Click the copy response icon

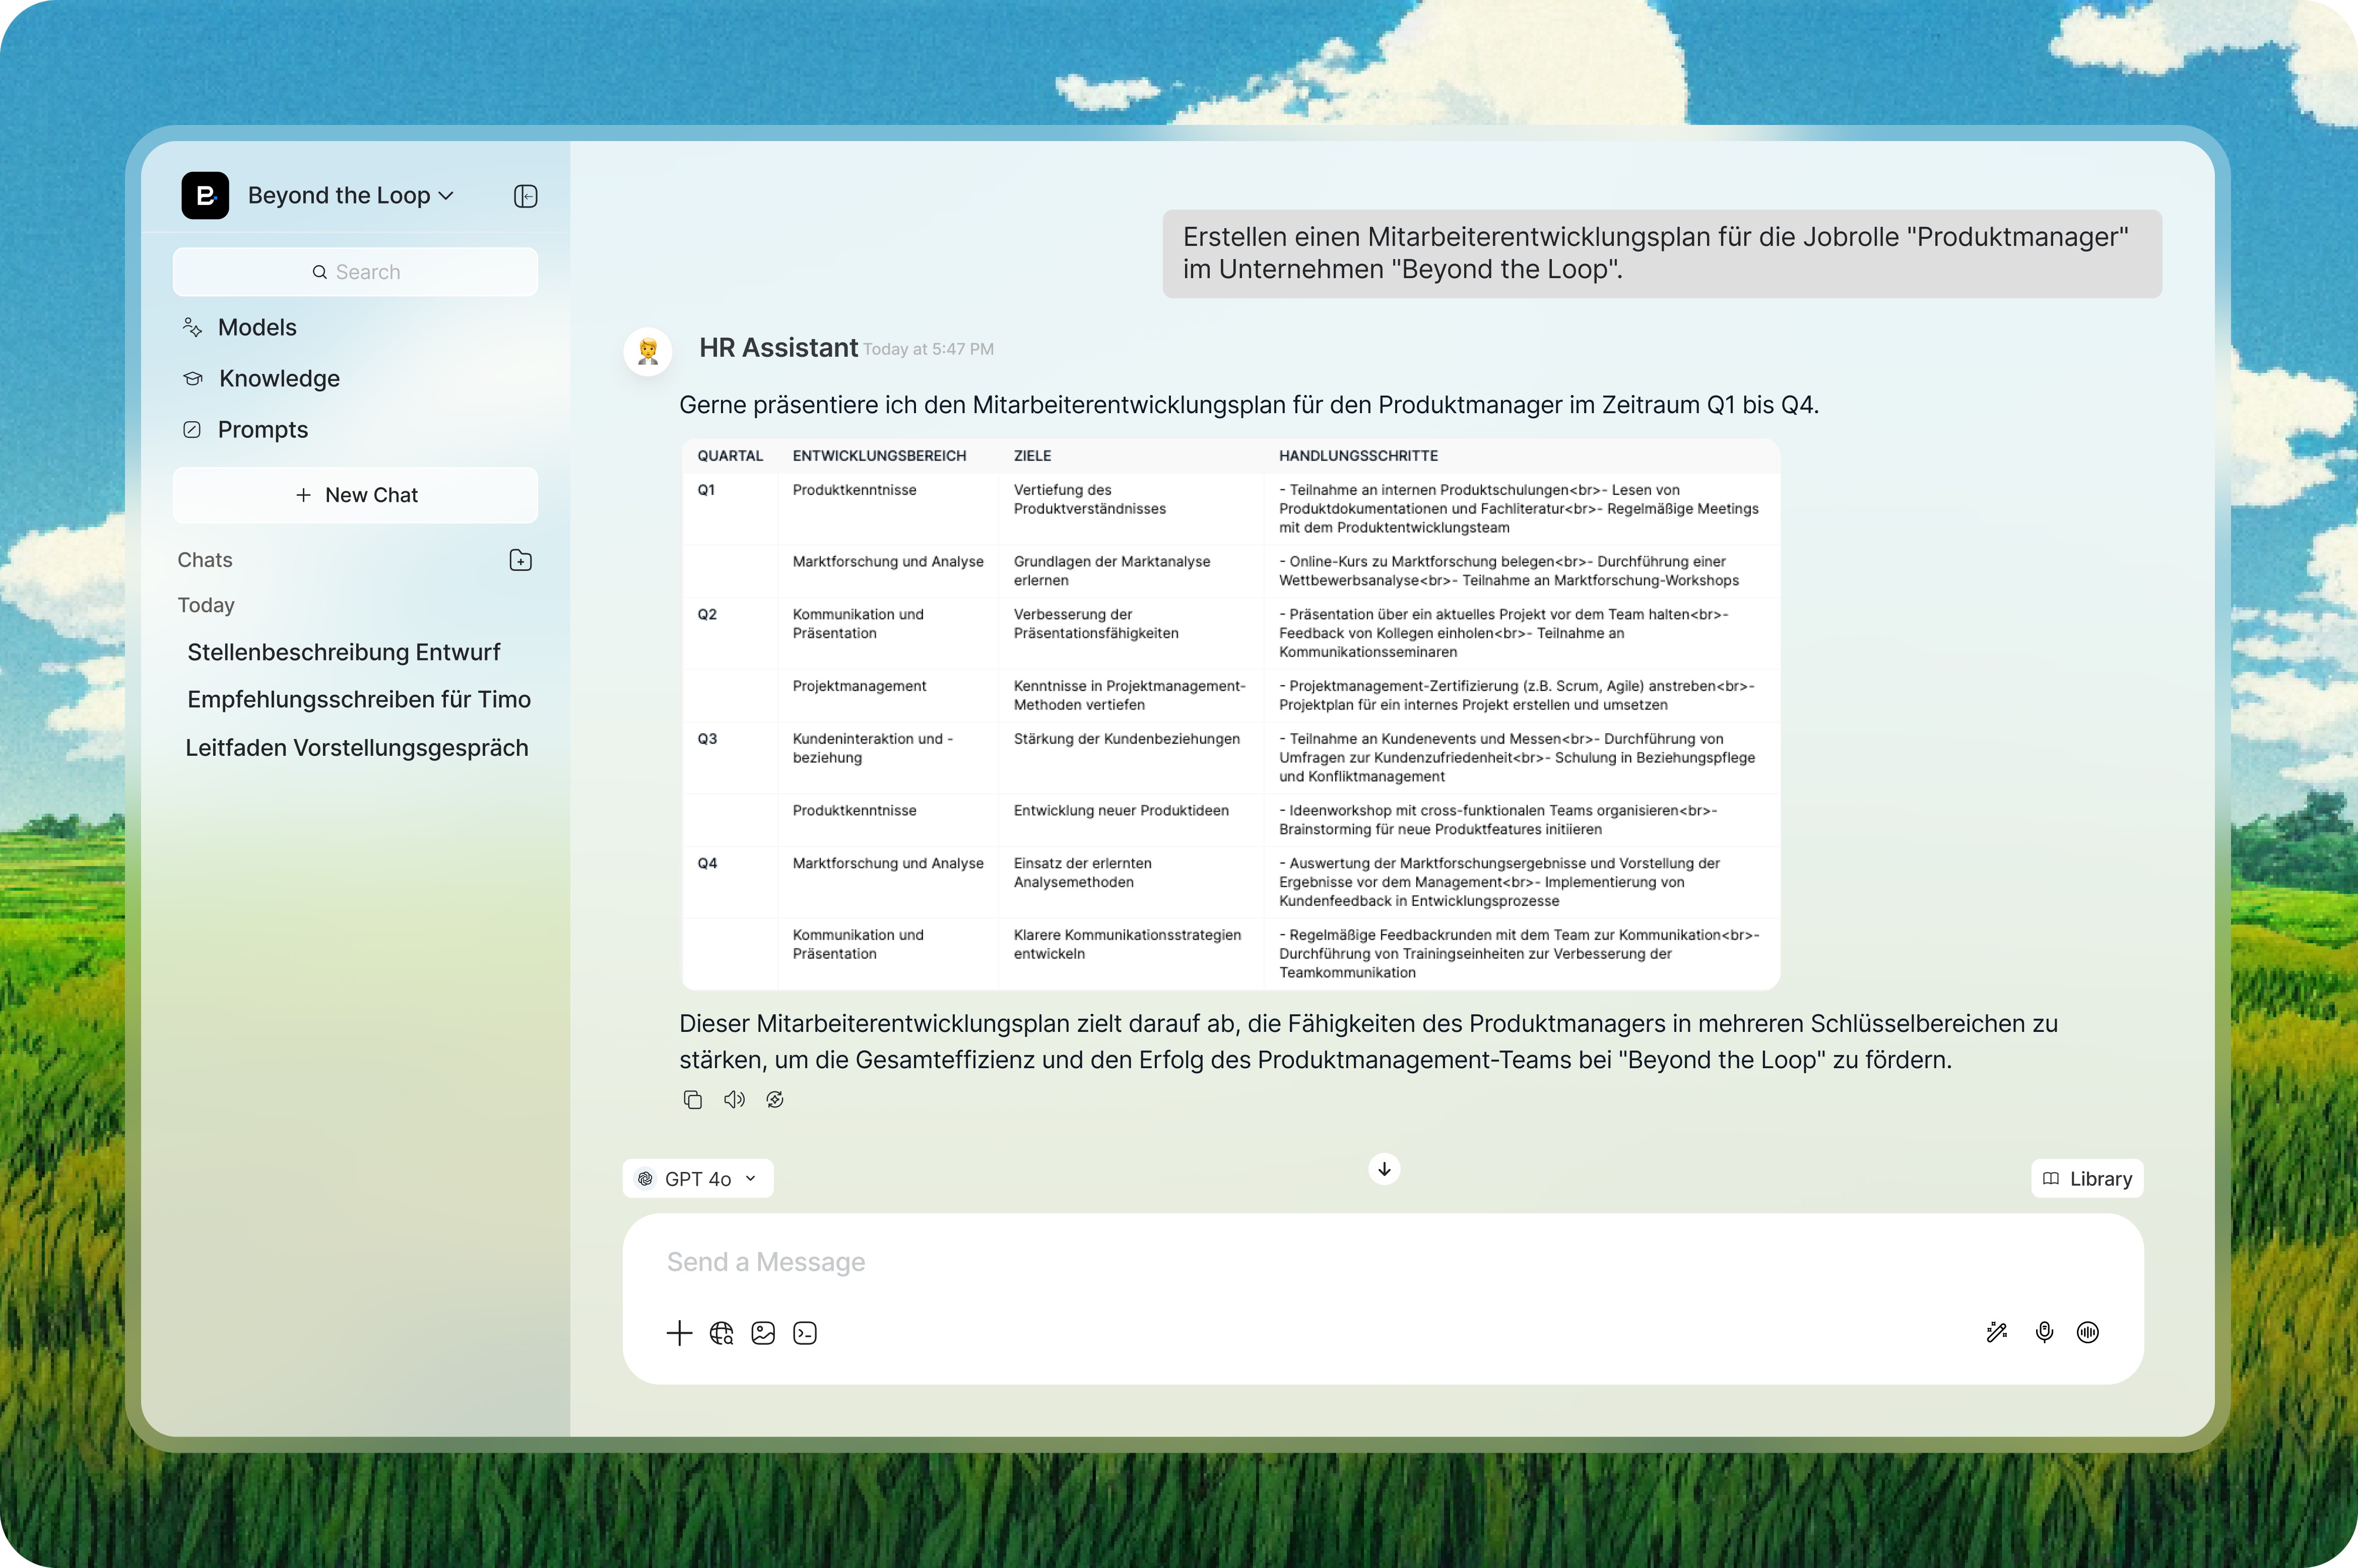pyautogui.click(x=692, y=1100)
